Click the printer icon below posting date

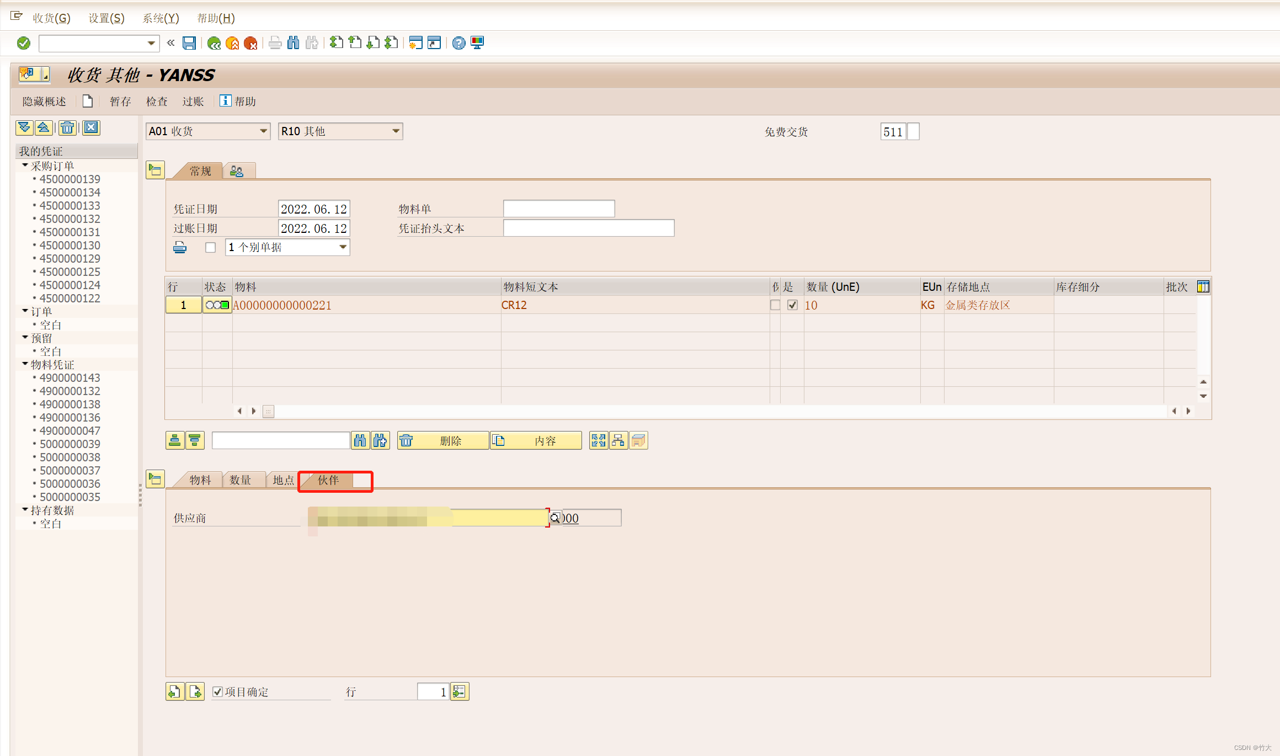coord(180,247)
